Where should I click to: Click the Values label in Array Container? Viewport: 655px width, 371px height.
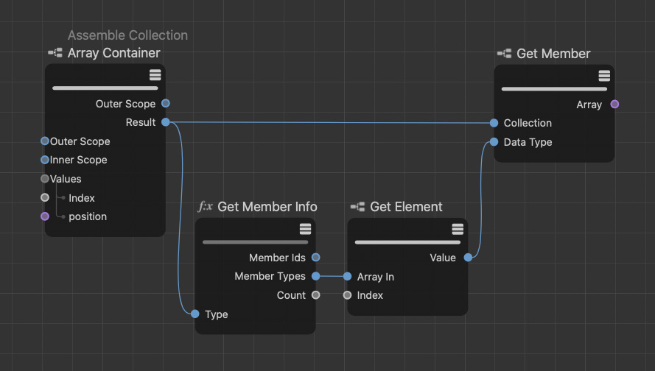(66, 179)
